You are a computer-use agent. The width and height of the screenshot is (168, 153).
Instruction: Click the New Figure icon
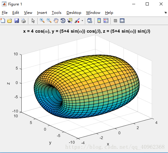[x=3, y=21]
